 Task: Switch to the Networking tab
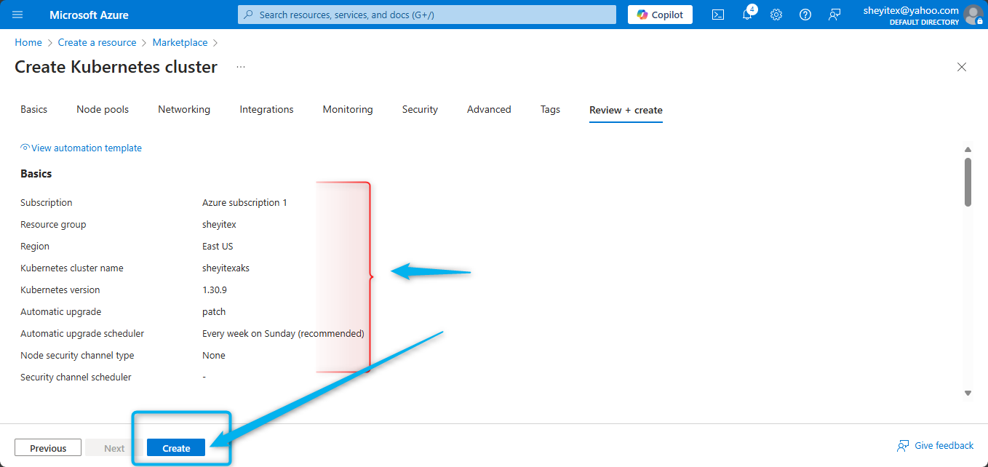click(x=184, y=110)
